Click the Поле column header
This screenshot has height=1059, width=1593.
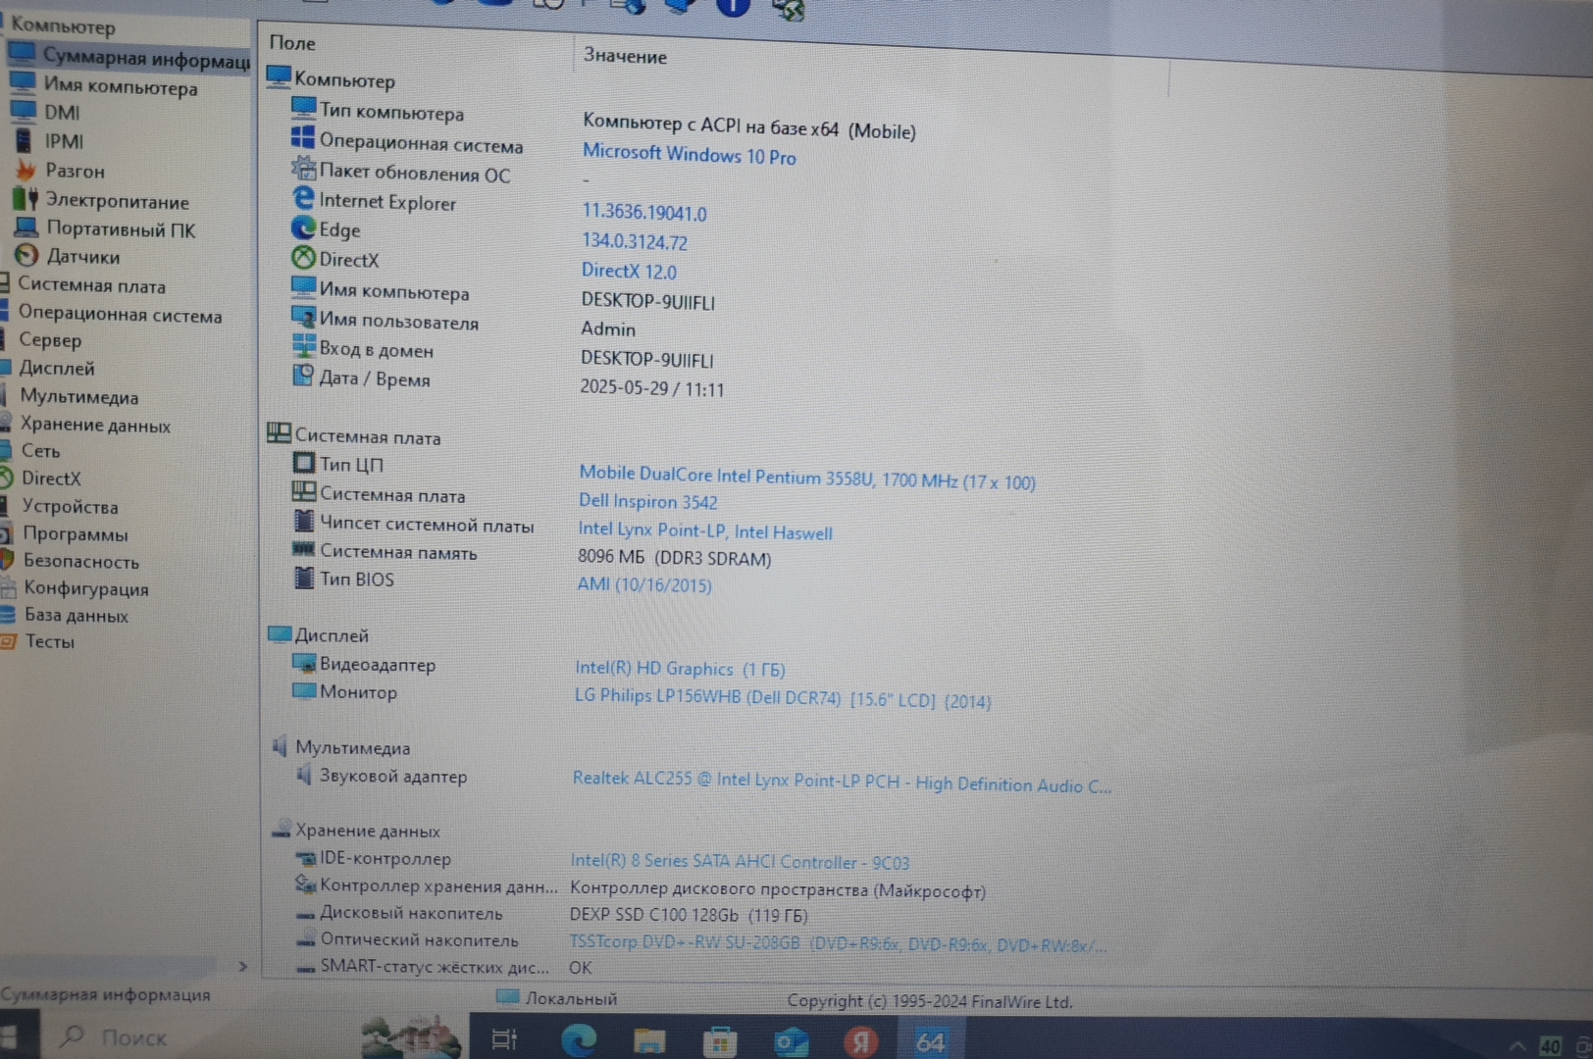click(x=292, y=42)
